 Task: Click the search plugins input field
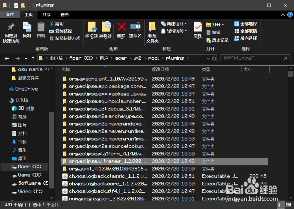pos(255,58)
